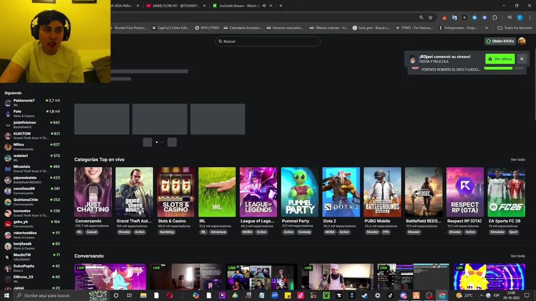This screenshot has width=536, height=301.
Task: Open Micaelala channel avatar in the sidebar
Action: (8, 168)
